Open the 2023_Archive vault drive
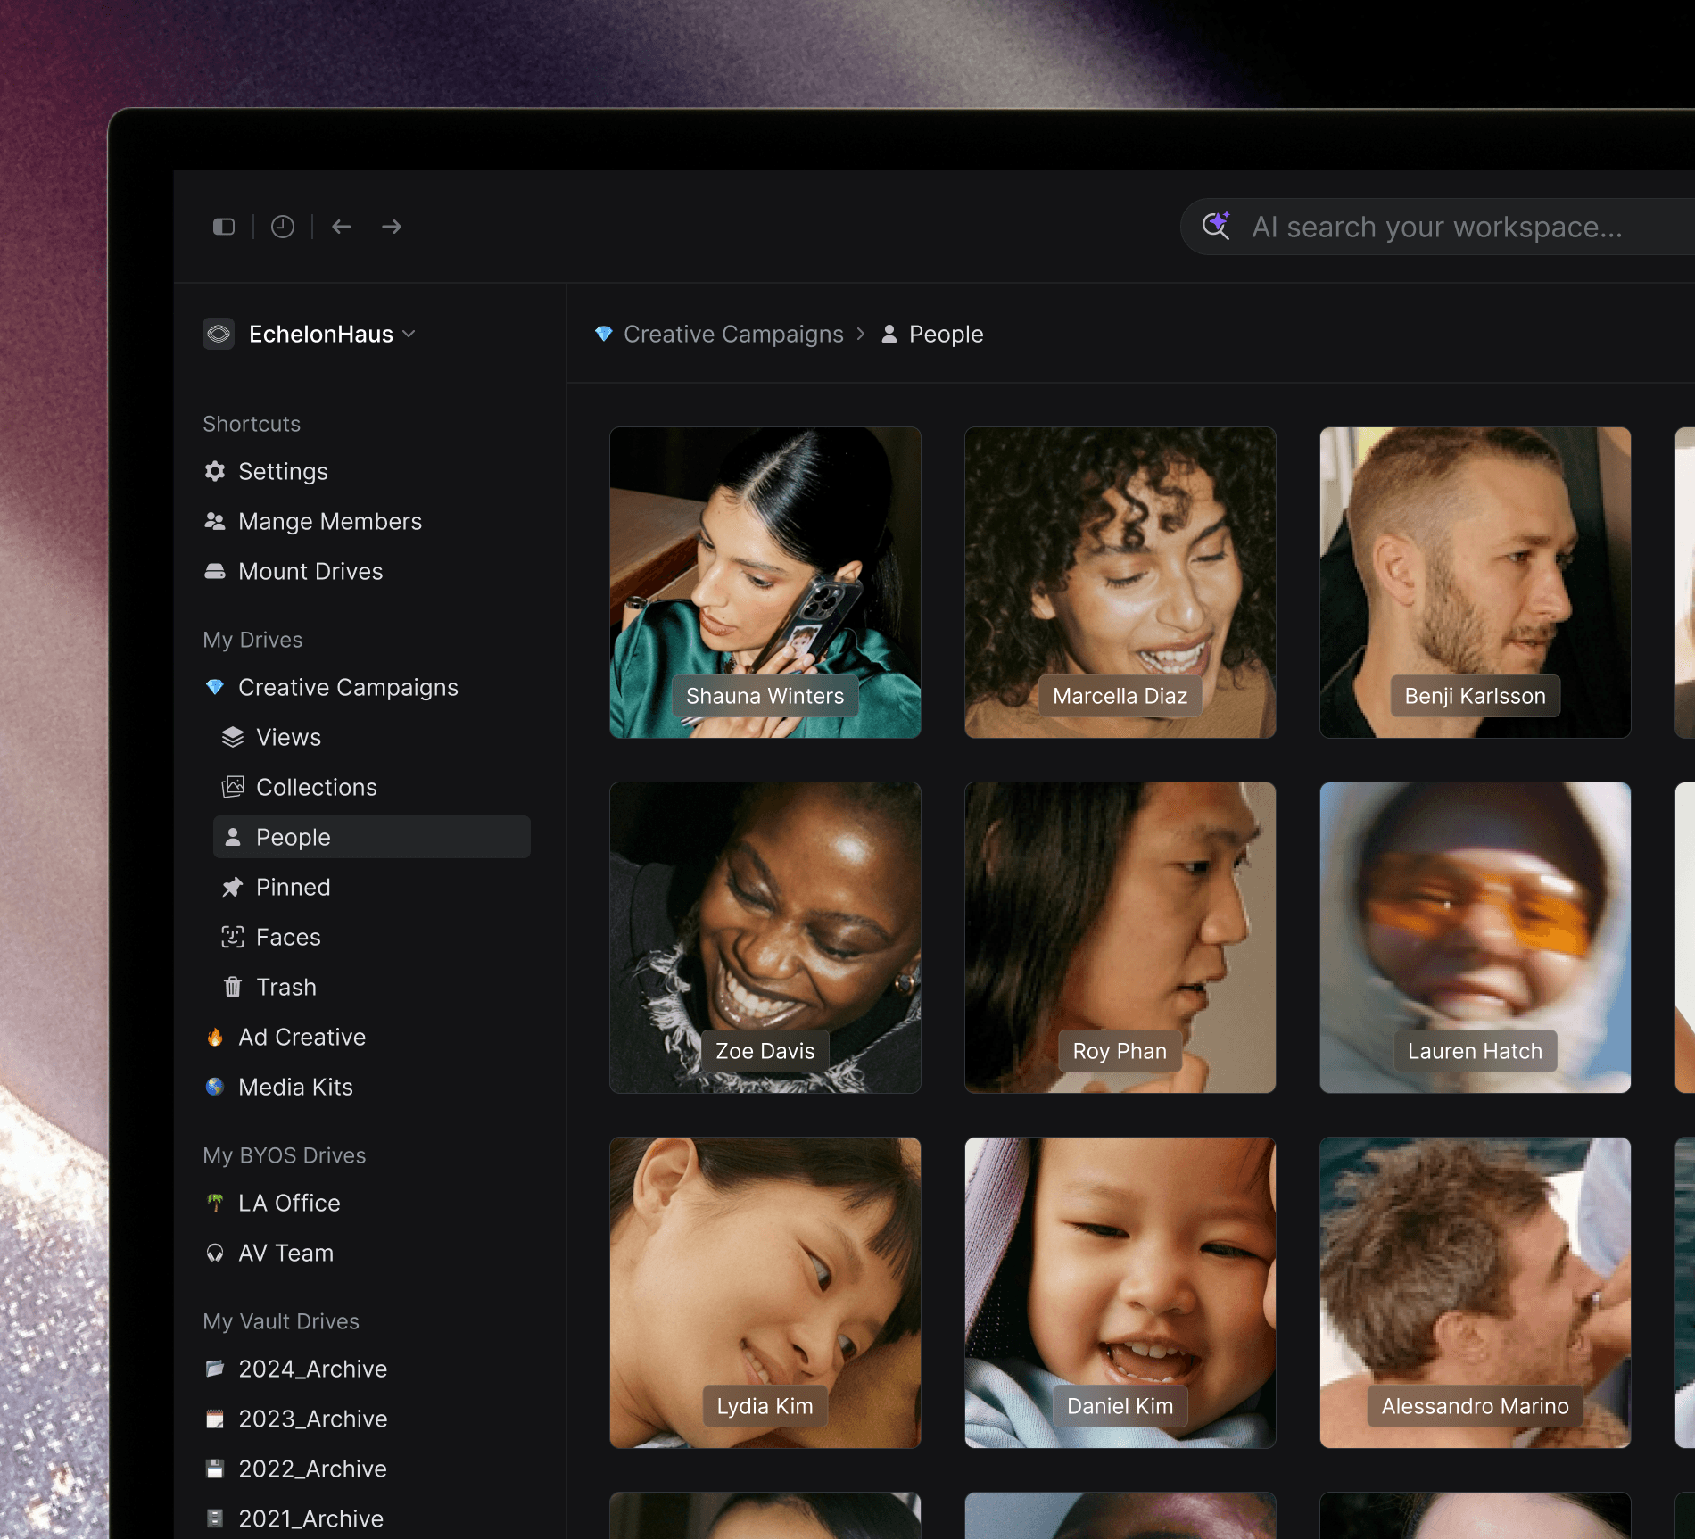This screenshot has height=1539, width=1695. click(x=312, y=1419)
